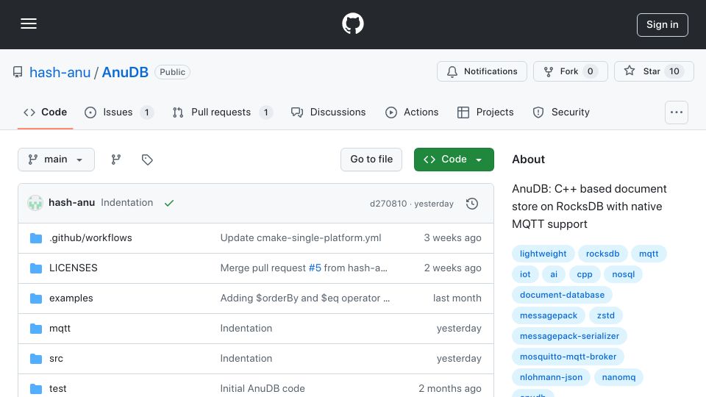
Task: Open the src folder
Action: (x=57, y=358)
